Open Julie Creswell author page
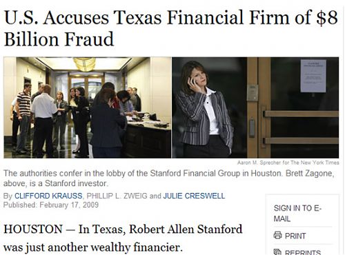 [x=194, y=196]
